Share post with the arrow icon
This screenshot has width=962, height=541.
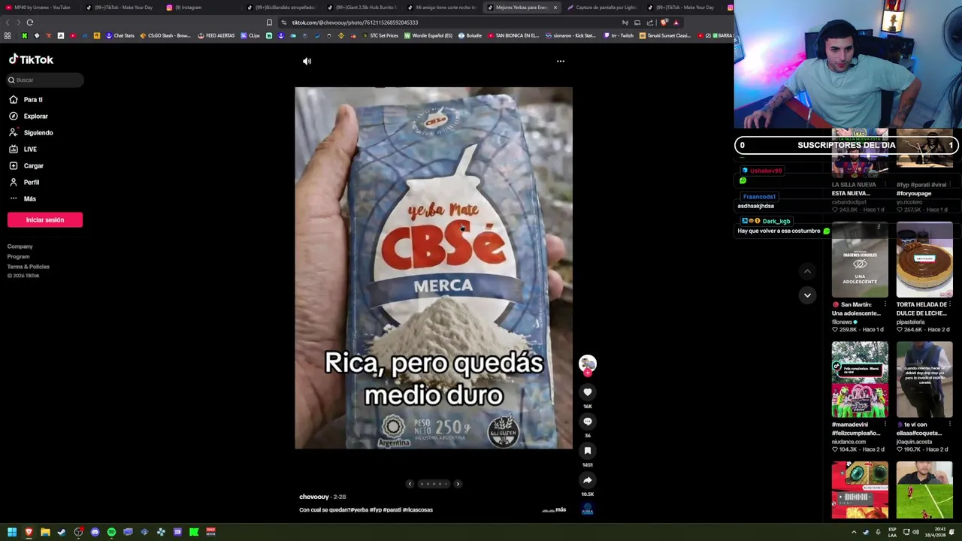click(x=587, y=479)
